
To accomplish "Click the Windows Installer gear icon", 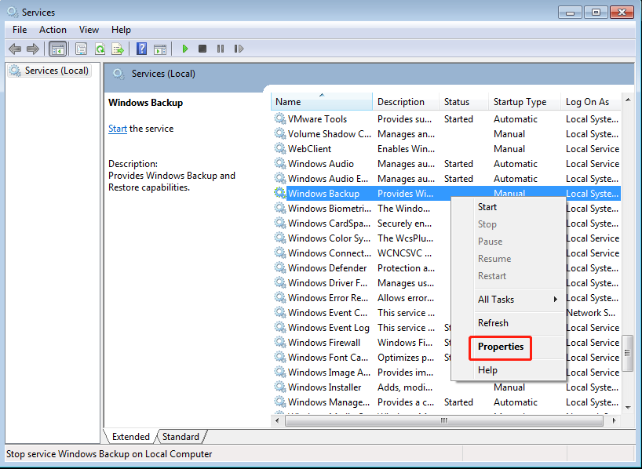I will [280, 387].
